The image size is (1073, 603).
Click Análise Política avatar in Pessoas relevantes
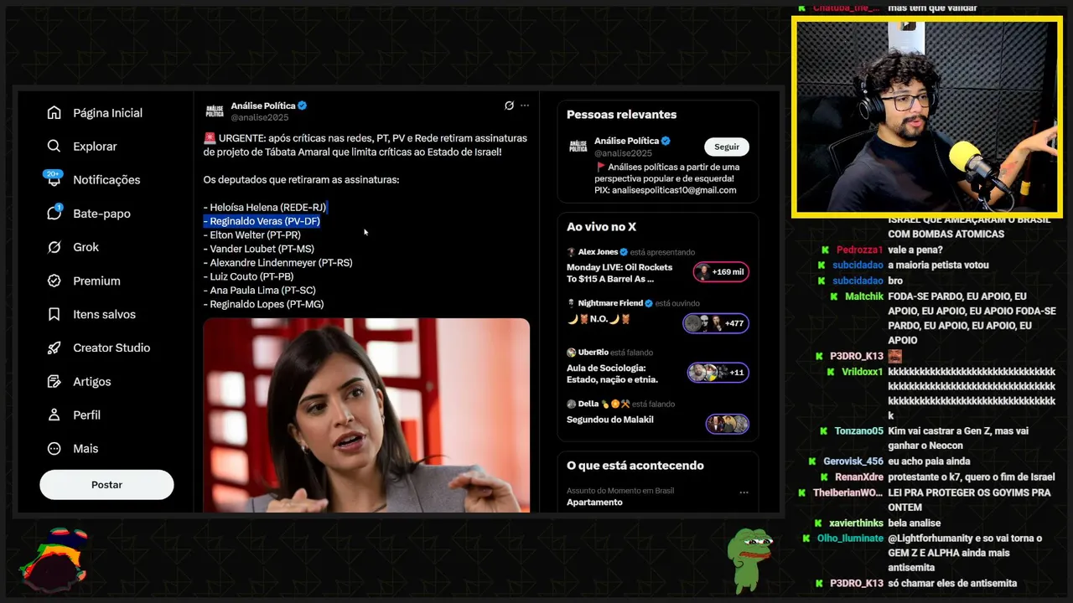point(578,146)
